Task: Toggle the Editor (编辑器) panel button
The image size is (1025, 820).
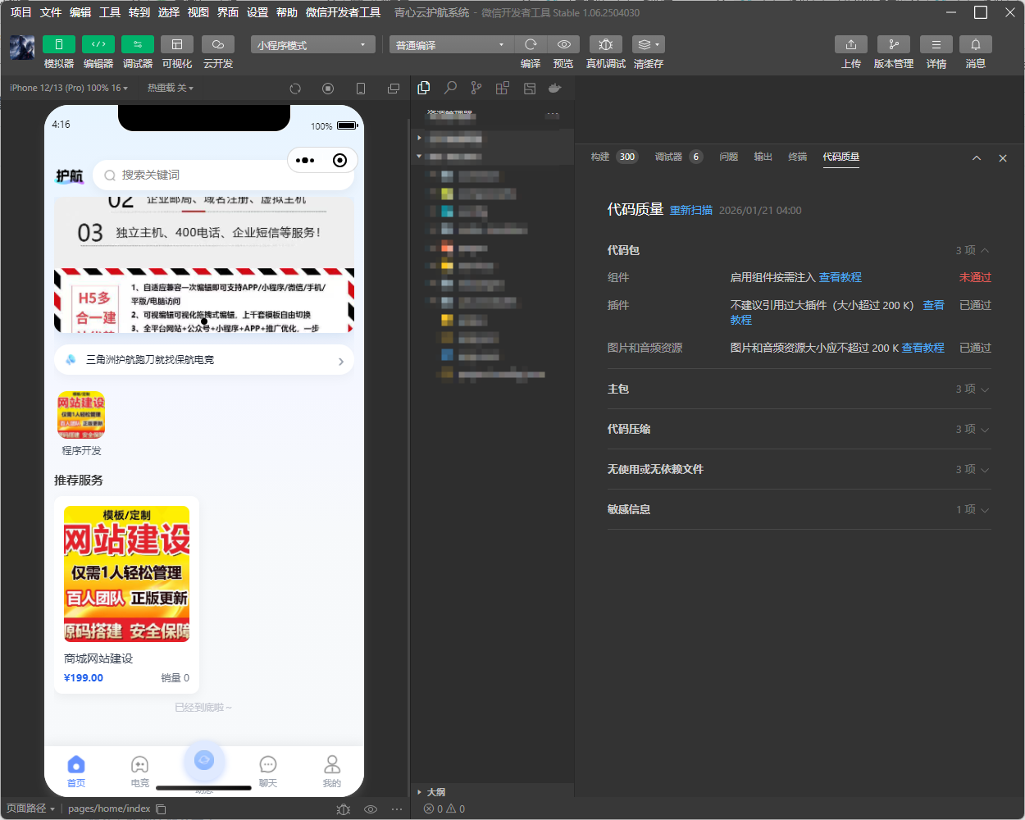Action: pos(98,44)
